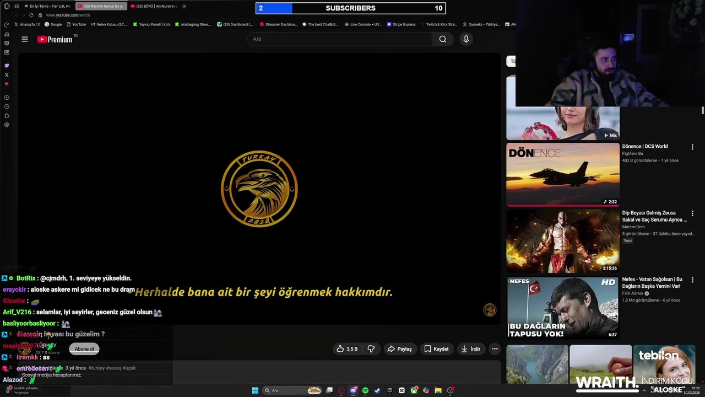This screenshot has width=705, height=397.
Task: Click the Twitch icon in browser sidebar
Action: [7, 66]
